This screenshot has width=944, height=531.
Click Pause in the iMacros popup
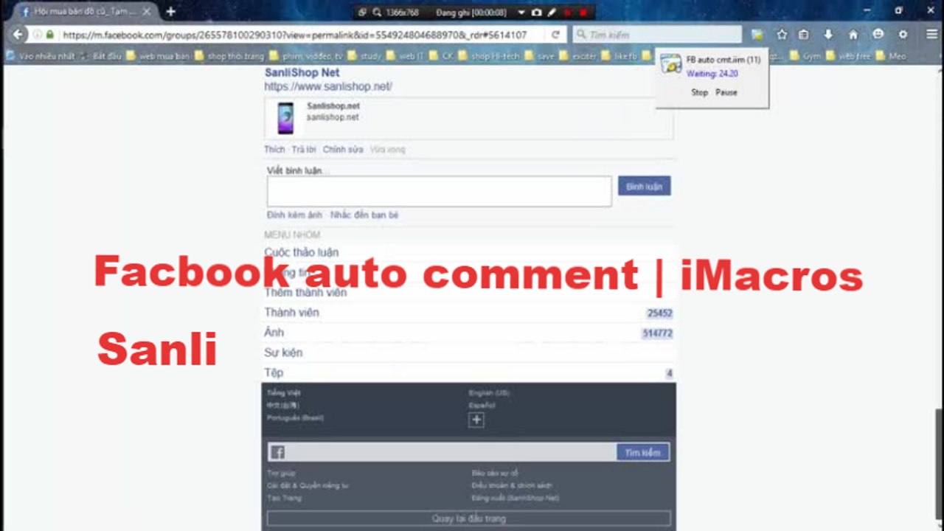click(726, 92)
